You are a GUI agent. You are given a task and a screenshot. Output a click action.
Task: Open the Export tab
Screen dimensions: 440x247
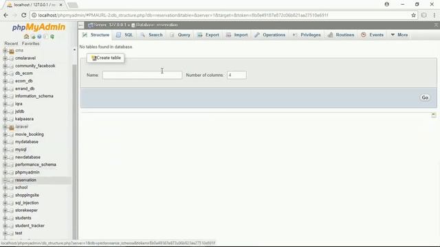[208, 35]
